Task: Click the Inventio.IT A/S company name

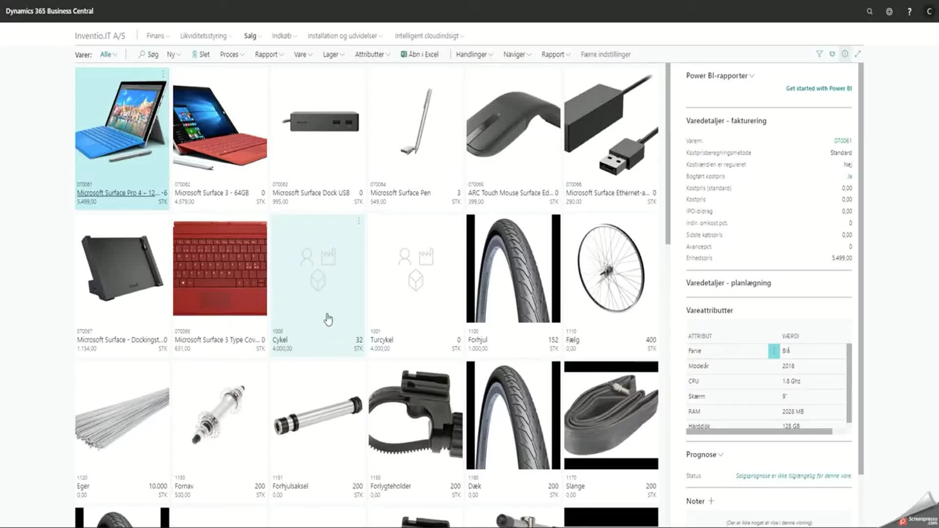Action: [x=100, y=36]
